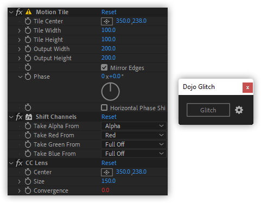Toggle CC Lens Size stopwatch
Screen dimensions: 261x203
click(x=28, y=181)
